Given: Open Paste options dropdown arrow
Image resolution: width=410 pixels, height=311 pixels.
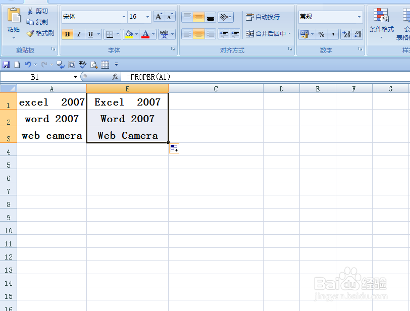Looking at the screenshot, I should pyautogui.click(x=14, y=38).
